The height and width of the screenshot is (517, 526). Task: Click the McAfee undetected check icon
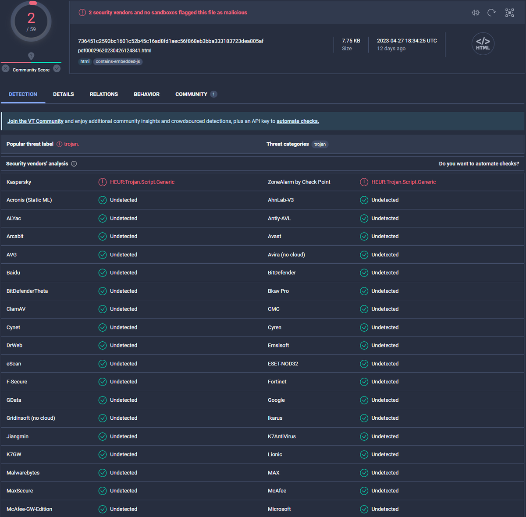[364, 491]
